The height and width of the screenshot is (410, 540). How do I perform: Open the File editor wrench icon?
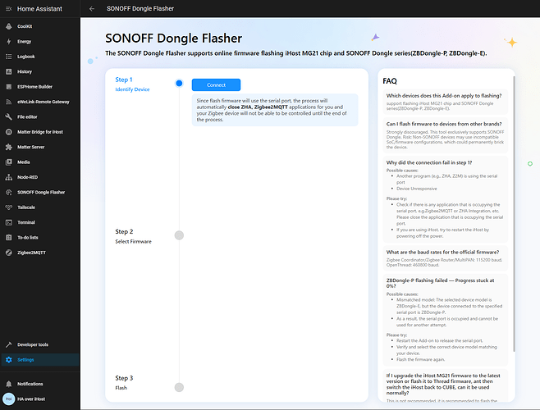click(x=8, y=116)
